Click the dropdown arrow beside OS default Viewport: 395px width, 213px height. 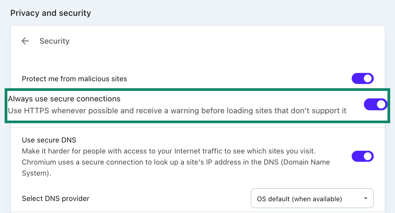pyautogui.click(x=366, y=198)
